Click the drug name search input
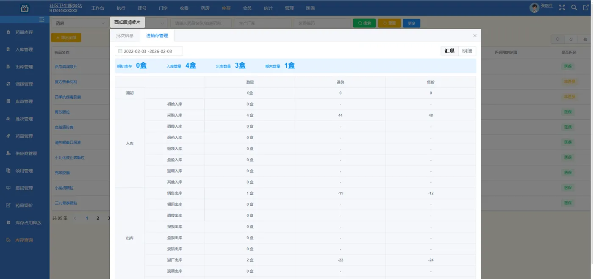This screenshot has width=593, height=279. point(202,23)
